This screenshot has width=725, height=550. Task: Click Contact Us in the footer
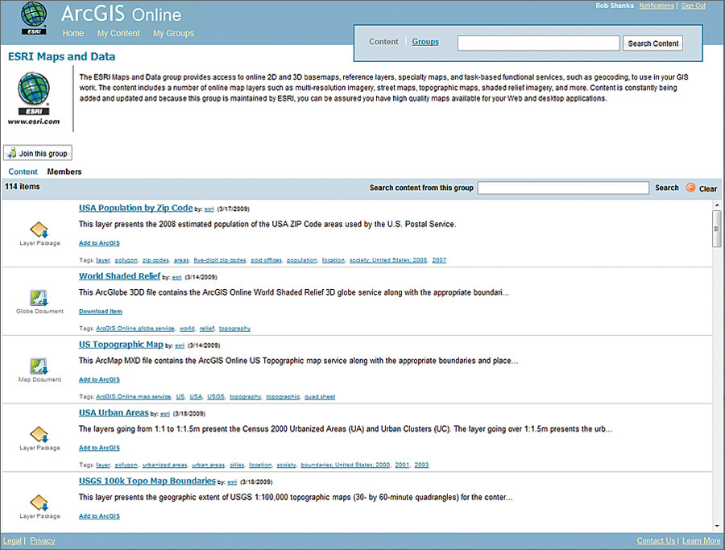pos(656,541)
